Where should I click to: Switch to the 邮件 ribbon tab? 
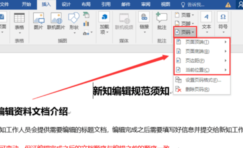pos(126,4)
